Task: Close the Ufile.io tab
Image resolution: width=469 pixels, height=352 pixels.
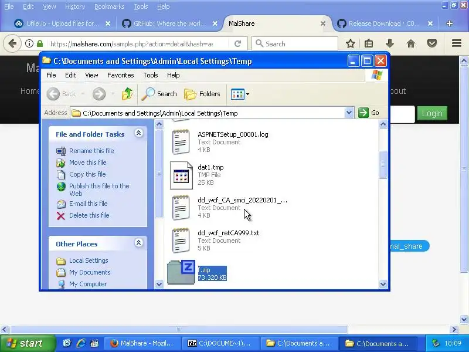Action: [x=108, y=23]
